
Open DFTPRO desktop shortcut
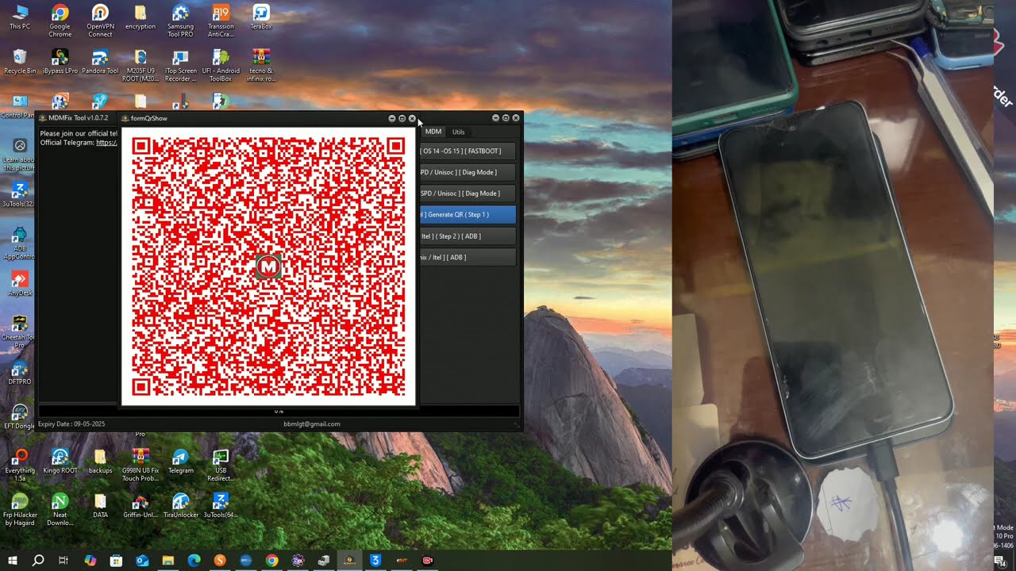[x=20, y=373]
